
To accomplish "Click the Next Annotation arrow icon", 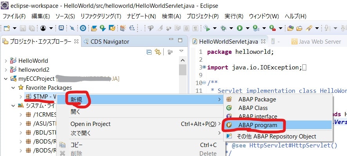I will [x=327, y=28].
